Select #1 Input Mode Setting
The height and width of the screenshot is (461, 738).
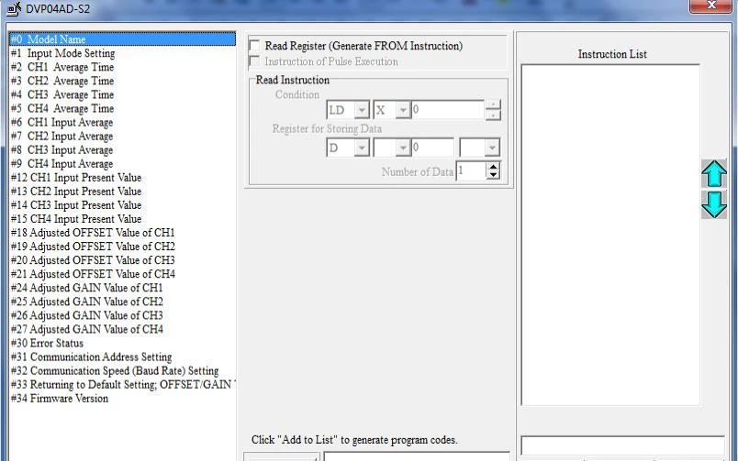click(x=62, y=53)
